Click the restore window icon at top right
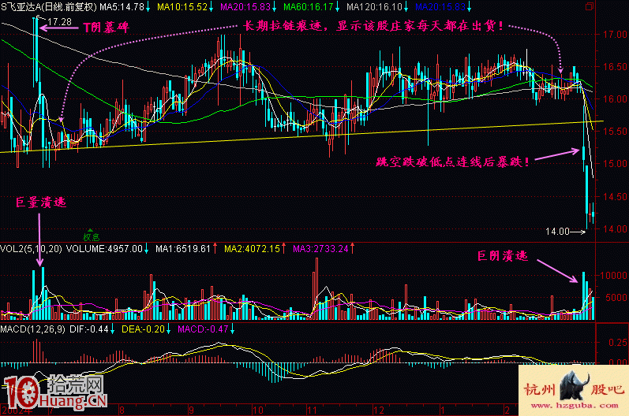Screen dimensions: 629x416 click(x=590, y=6)
